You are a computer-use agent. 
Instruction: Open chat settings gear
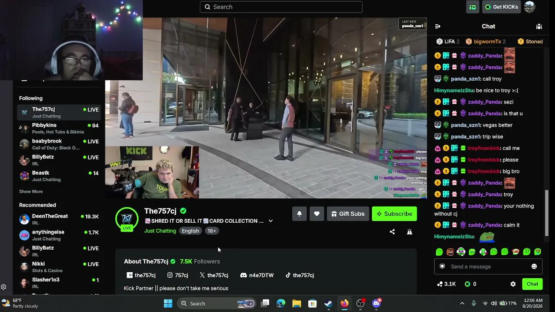pos(513,284)
